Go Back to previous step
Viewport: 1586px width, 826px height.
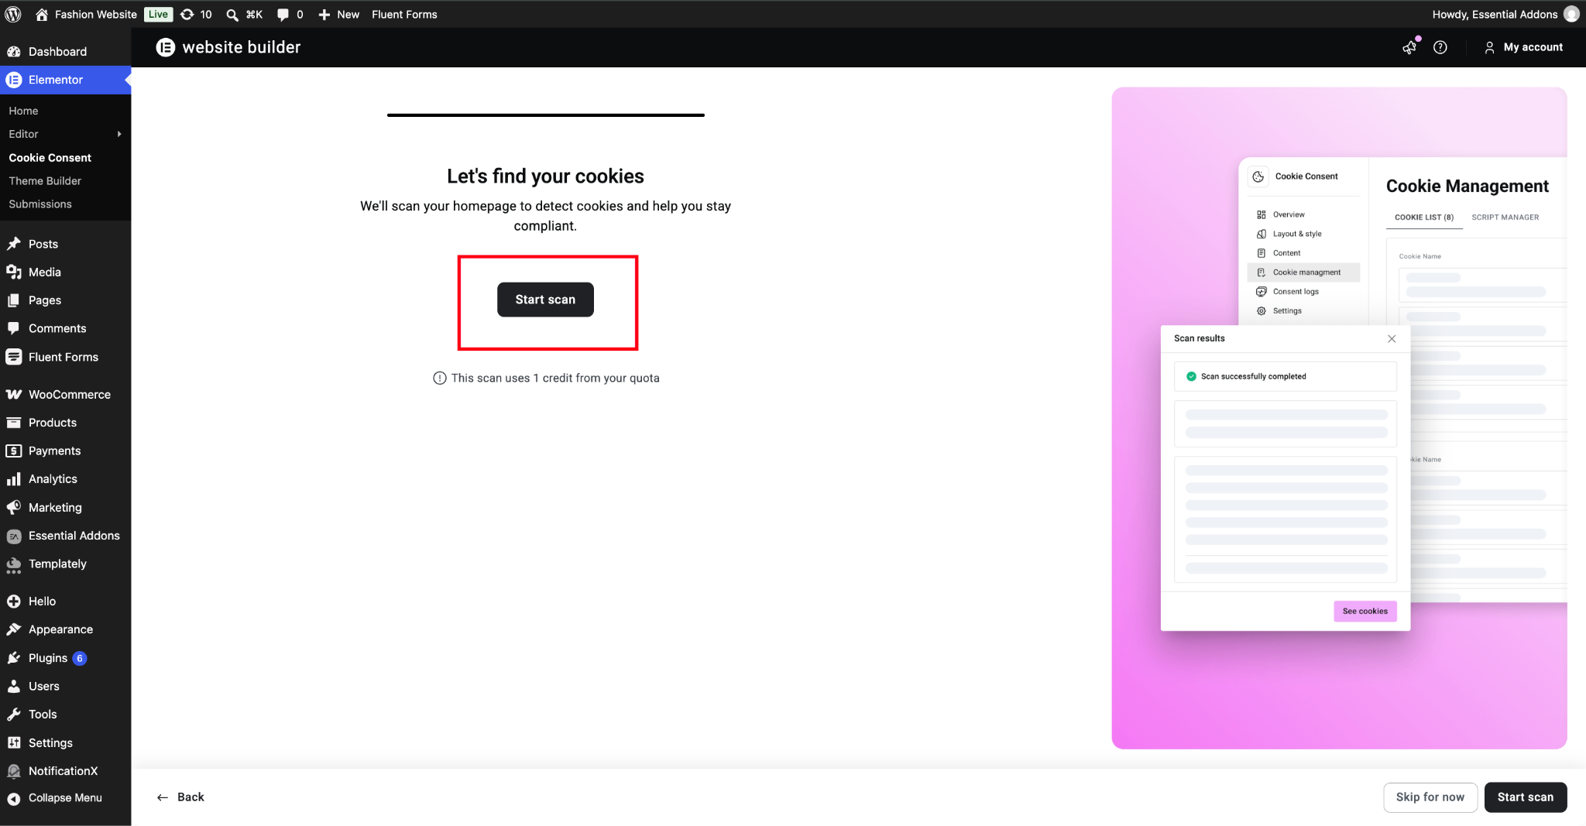point(180,797)
